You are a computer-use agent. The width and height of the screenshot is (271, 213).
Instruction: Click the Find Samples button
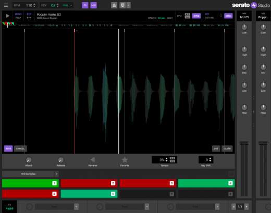coord(28,174)
